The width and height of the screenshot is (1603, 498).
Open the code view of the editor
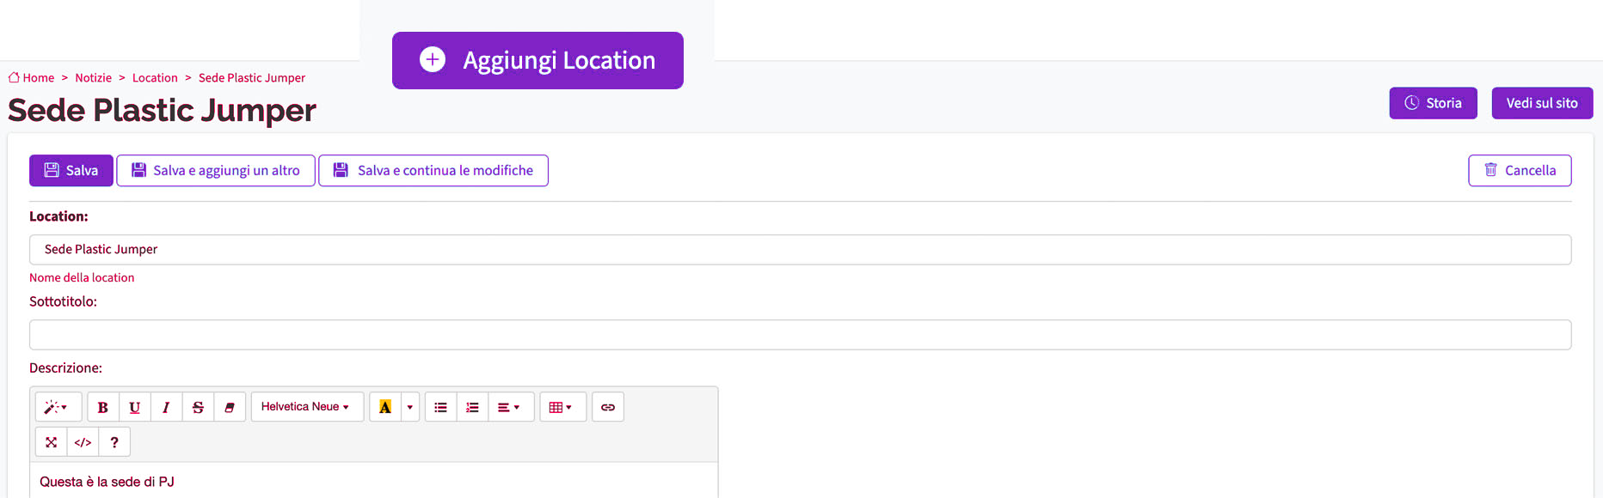[83, 442]
